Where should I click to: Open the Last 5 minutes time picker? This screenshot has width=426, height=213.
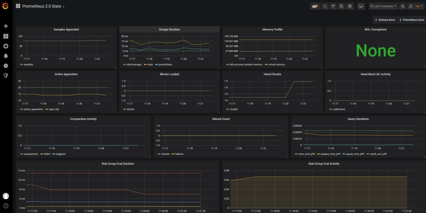coord(383,6)
